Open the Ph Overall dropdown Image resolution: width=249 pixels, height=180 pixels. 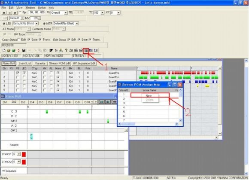tap(66, 13)
